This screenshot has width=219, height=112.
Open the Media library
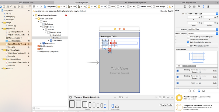click(203, 91)
